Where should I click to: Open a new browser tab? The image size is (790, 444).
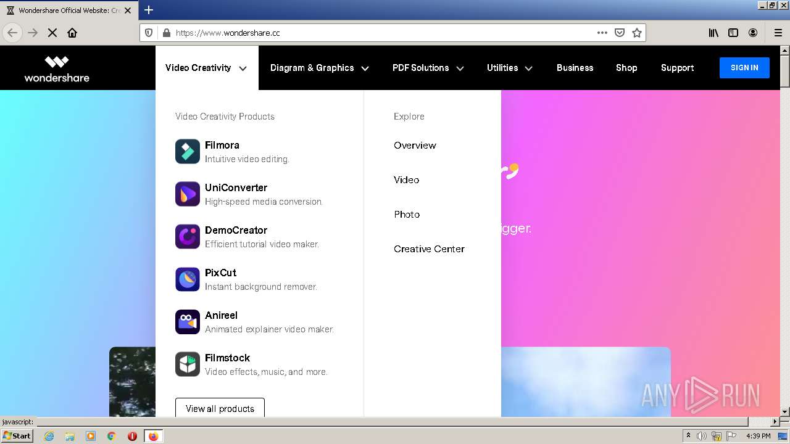(149, 10)
